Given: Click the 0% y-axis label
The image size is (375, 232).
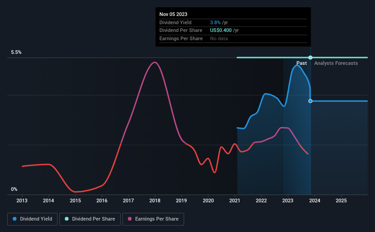Looking at the screenshot, I should [14, 189].
